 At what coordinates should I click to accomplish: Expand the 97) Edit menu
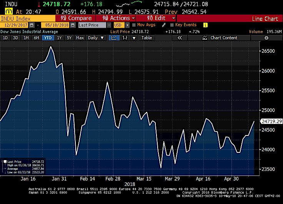(x=156, y=18)
